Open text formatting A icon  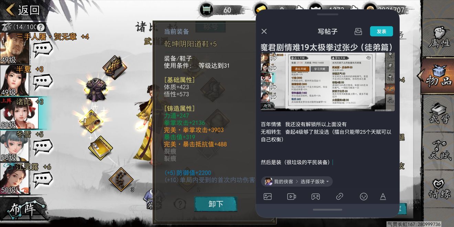[383, 196]
